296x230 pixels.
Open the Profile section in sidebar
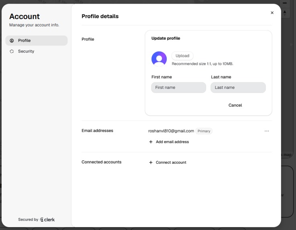coord(37,41)
